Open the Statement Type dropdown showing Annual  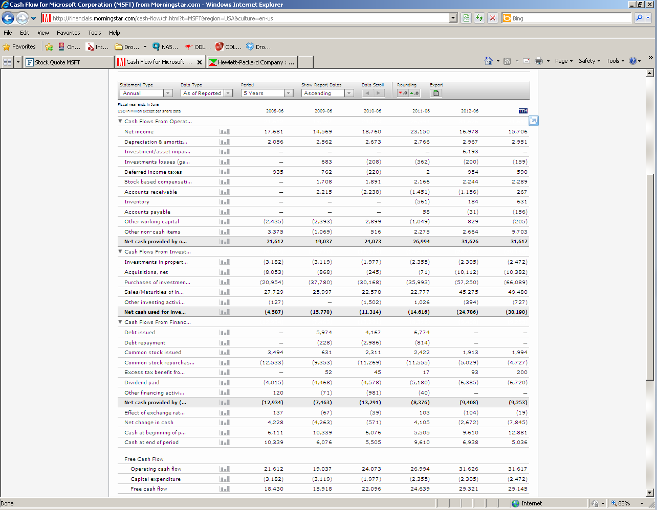[x=146, y=93]
